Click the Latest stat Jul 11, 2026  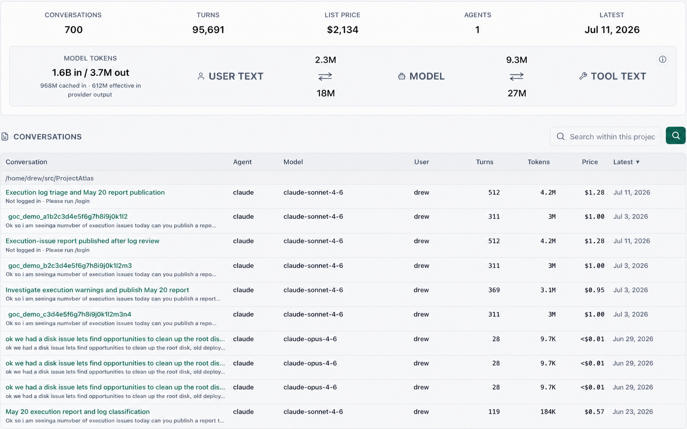point(612,30)
